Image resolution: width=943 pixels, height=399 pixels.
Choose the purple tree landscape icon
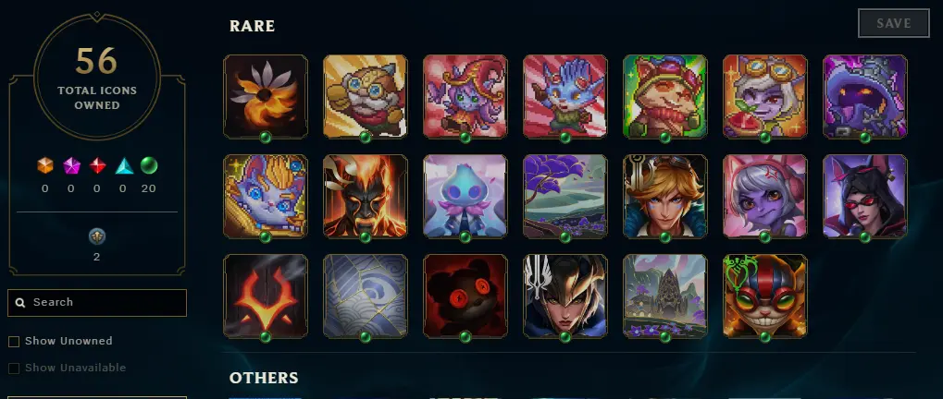(565, 196)
